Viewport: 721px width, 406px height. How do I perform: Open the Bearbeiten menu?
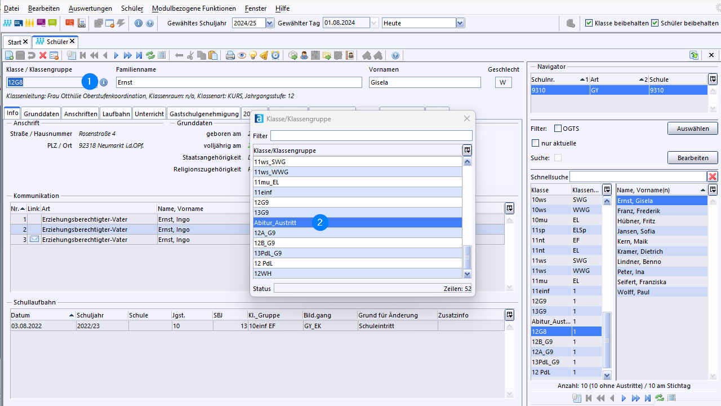(43, 8)
